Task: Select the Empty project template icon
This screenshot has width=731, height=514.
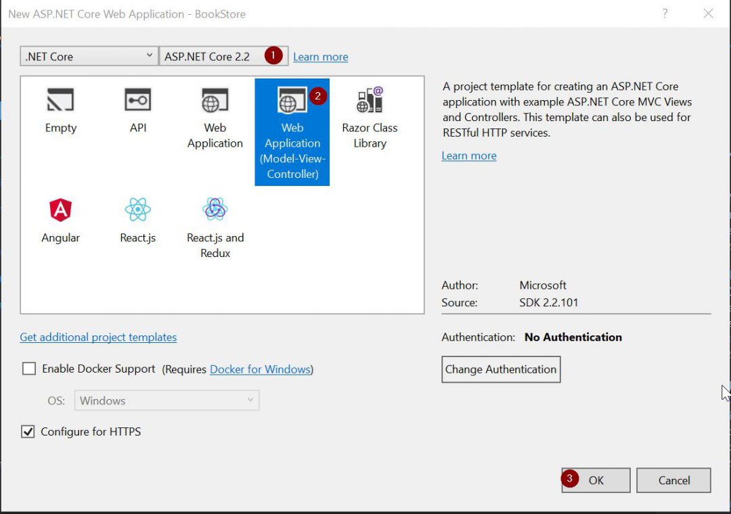Action: 60,101
